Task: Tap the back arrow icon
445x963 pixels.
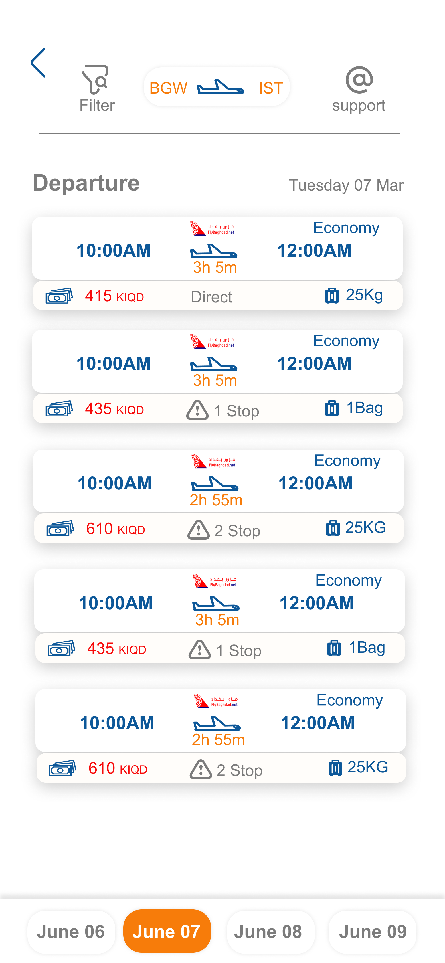Action: click(39, 63)
